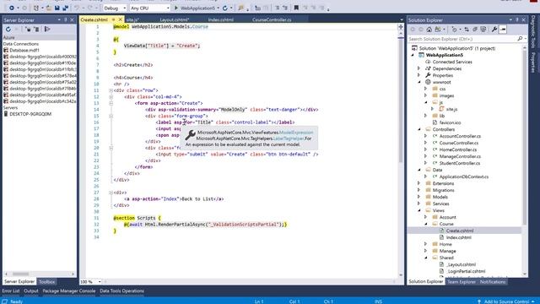Viewport: 540px width, 304px height.
Task: Switch to the _Layout.cshtml editor tab
Action: [174, 19]
